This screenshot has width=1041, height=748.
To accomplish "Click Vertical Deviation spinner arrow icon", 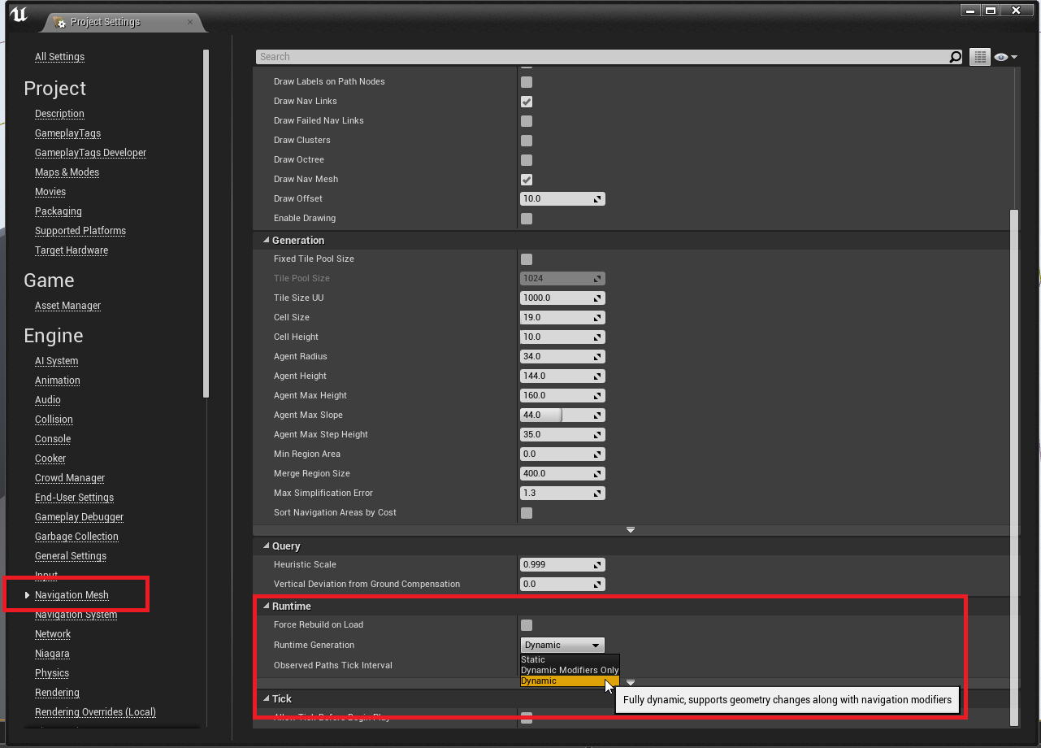I will [597, 585].
